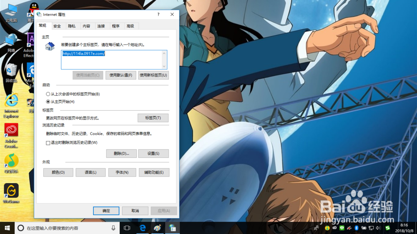Open the Windows Start menu
Screen dimensions: 417x234
pos(7,228)
